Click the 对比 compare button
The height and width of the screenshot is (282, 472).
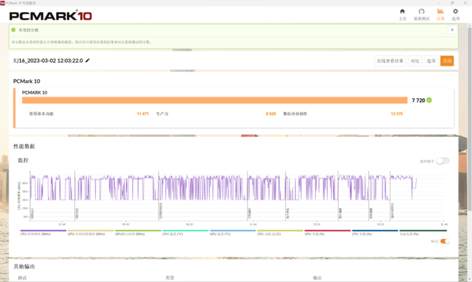pyautogui.click(x=415, y=61)
